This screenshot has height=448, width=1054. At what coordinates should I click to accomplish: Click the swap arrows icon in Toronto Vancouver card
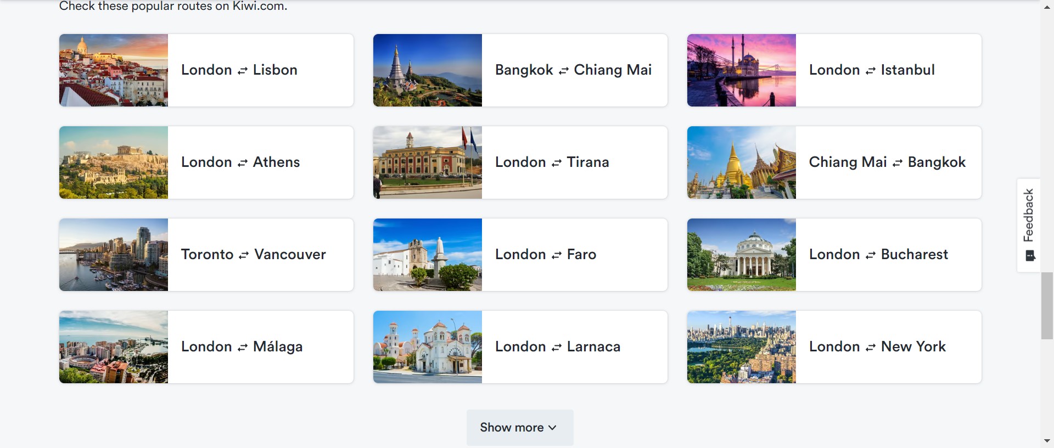[x=244, y=255]
